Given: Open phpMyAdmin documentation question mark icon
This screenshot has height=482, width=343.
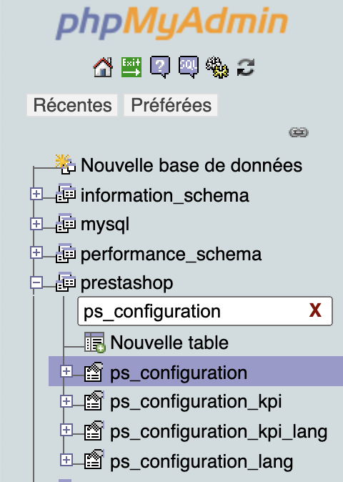Looking at the screenshot, I should (160, 67).
